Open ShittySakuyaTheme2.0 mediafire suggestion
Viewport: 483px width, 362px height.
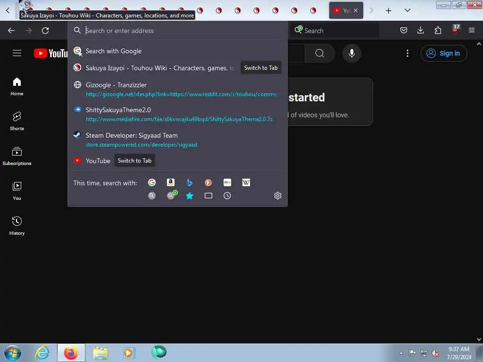click(177, 114)
